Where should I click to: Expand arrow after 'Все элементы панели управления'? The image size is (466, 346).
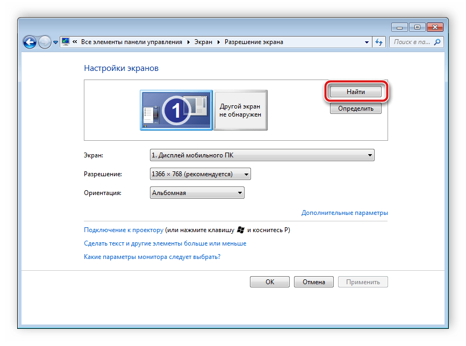point(189,42)
